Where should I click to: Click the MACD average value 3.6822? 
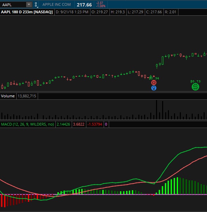click(x=79, y=124)
